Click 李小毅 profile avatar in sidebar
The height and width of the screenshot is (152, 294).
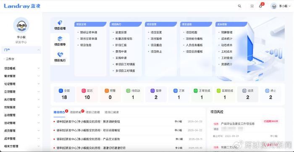point(21,25)
